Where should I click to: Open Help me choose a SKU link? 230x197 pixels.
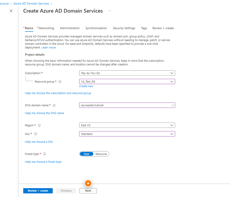point(39,142)
